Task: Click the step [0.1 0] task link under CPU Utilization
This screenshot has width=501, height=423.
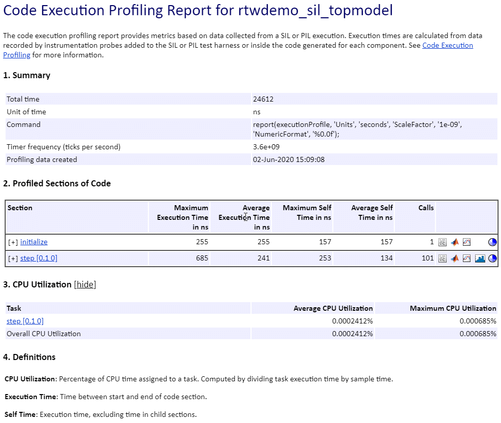Action: coord(25,321)
